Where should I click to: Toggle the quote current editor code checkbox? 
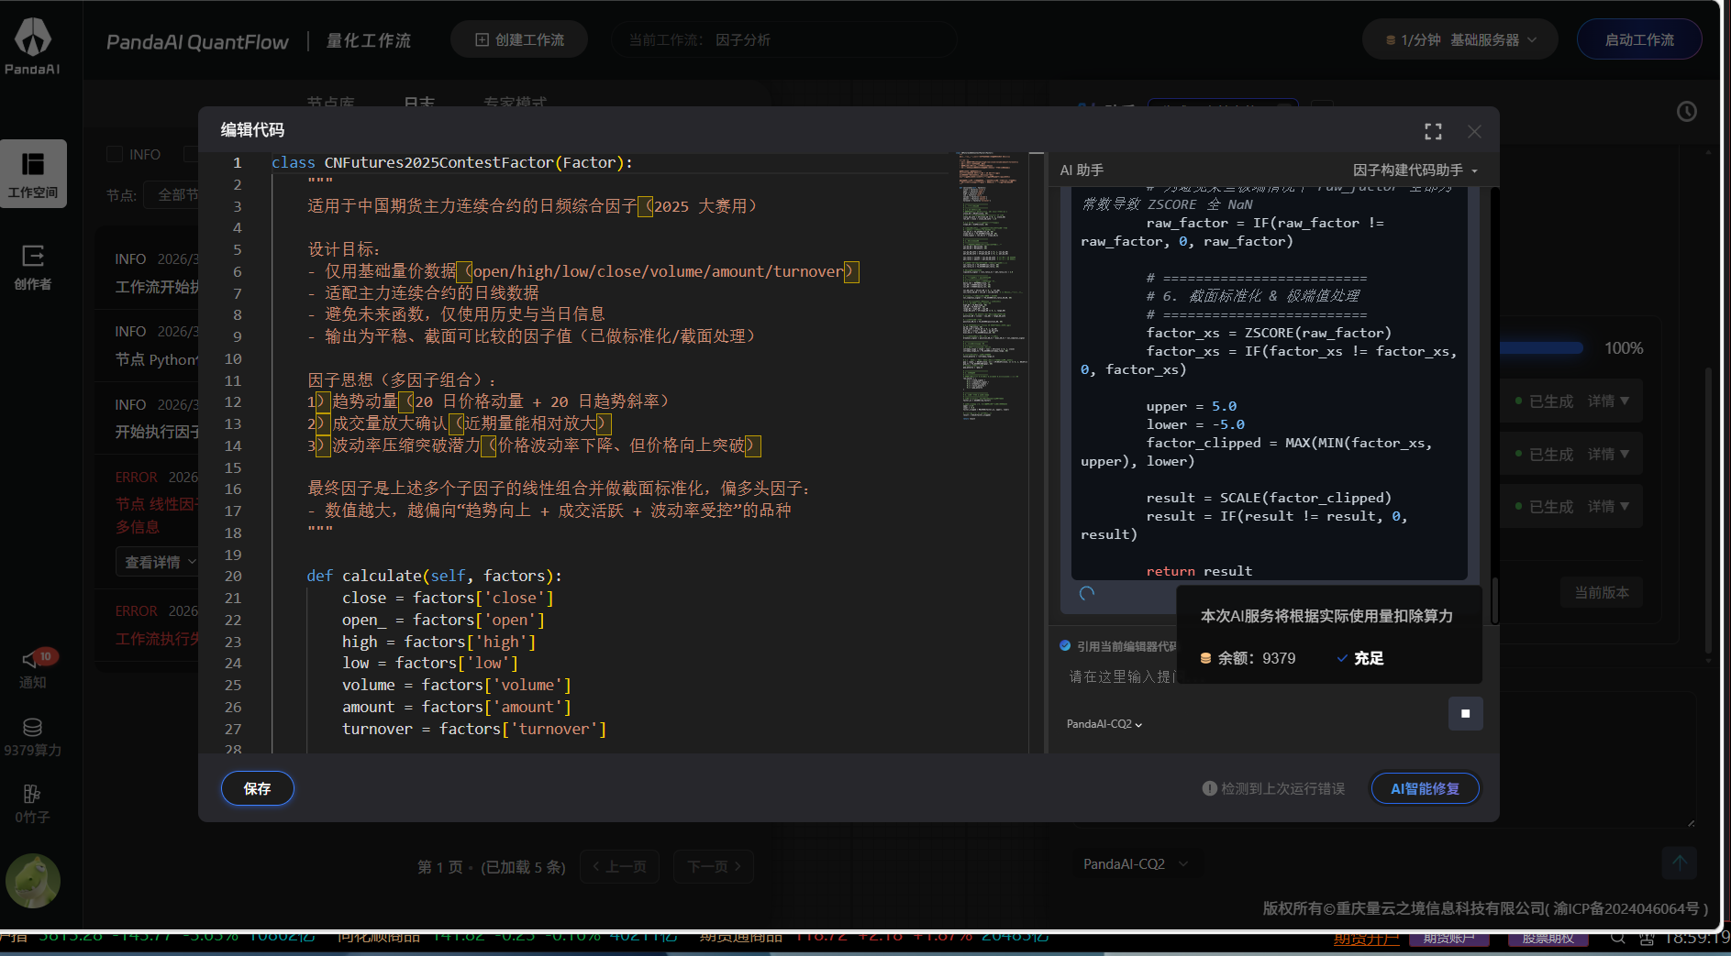[x=1065, y=646]
